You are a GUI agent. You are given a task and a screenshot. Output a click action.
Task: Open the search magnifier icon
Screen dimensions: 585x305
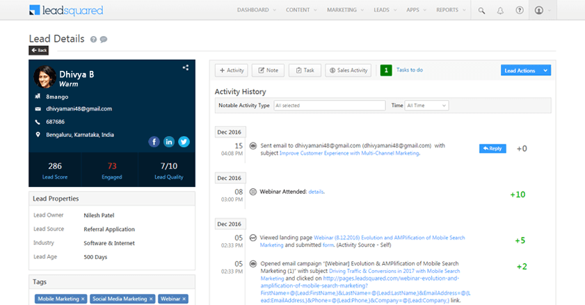[481, 10]
